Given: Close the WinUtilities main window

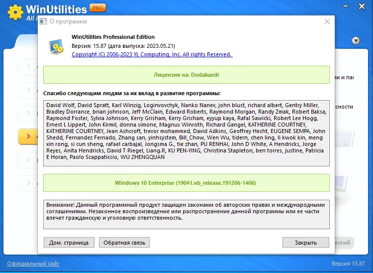Looking at the screenshot, I should [x=362, y=6].
